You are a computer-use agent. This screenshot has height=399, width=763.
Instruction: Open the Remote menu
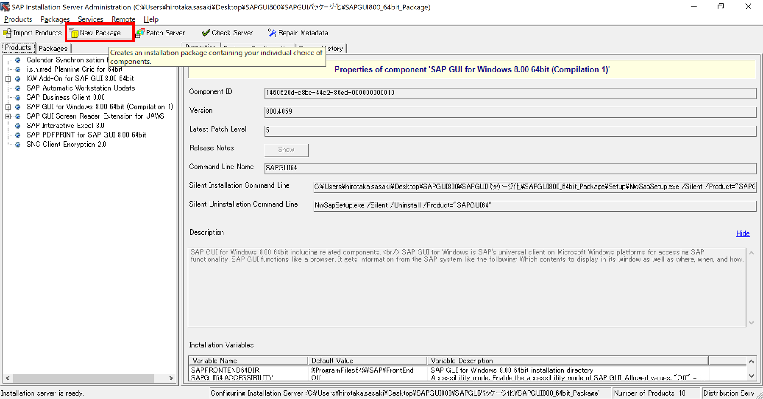pos(123,19)
